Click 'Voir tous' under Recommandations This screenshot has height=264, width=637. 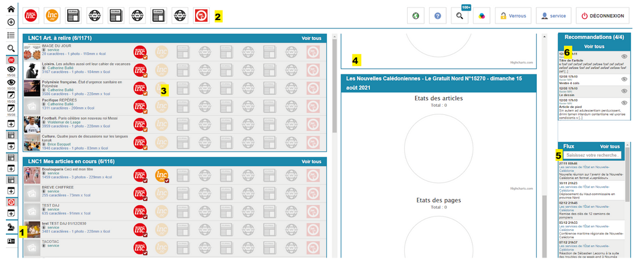click(x=594, y=46)
